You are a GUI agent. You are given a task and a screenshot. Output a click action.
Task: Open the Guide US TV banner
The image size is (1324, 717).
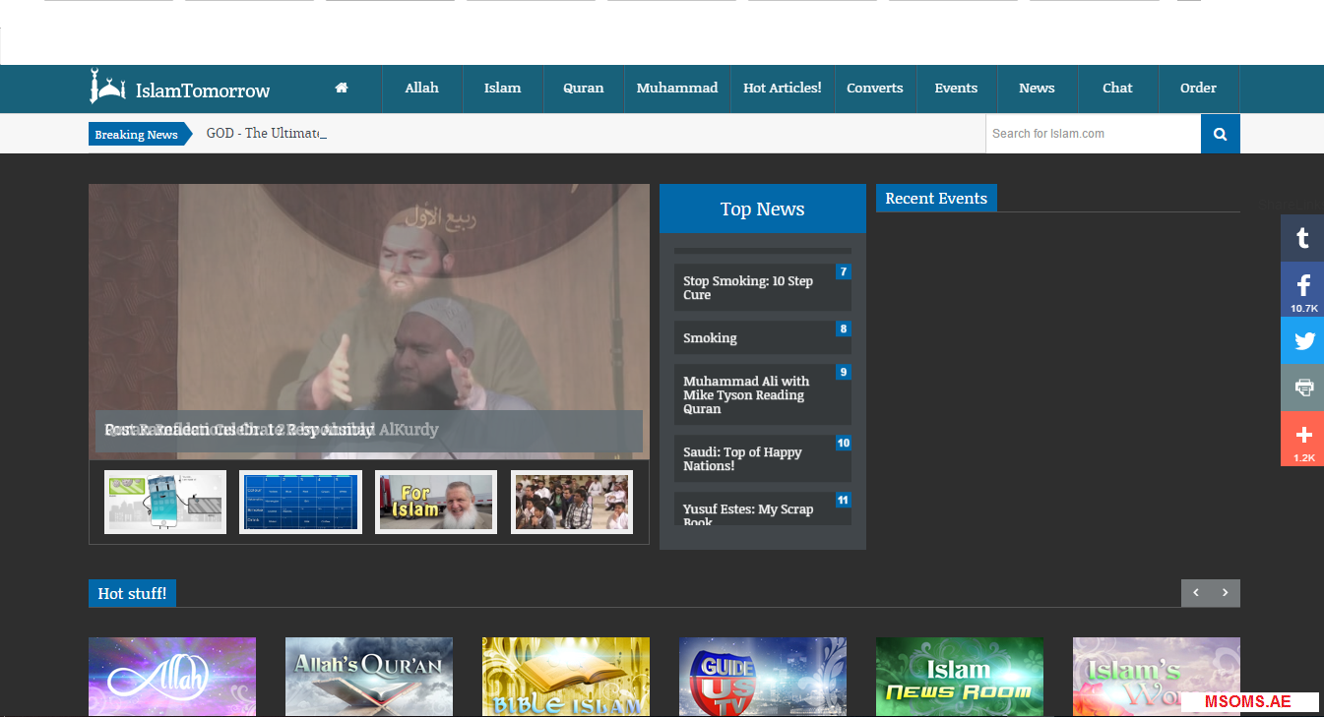(762, 677)
